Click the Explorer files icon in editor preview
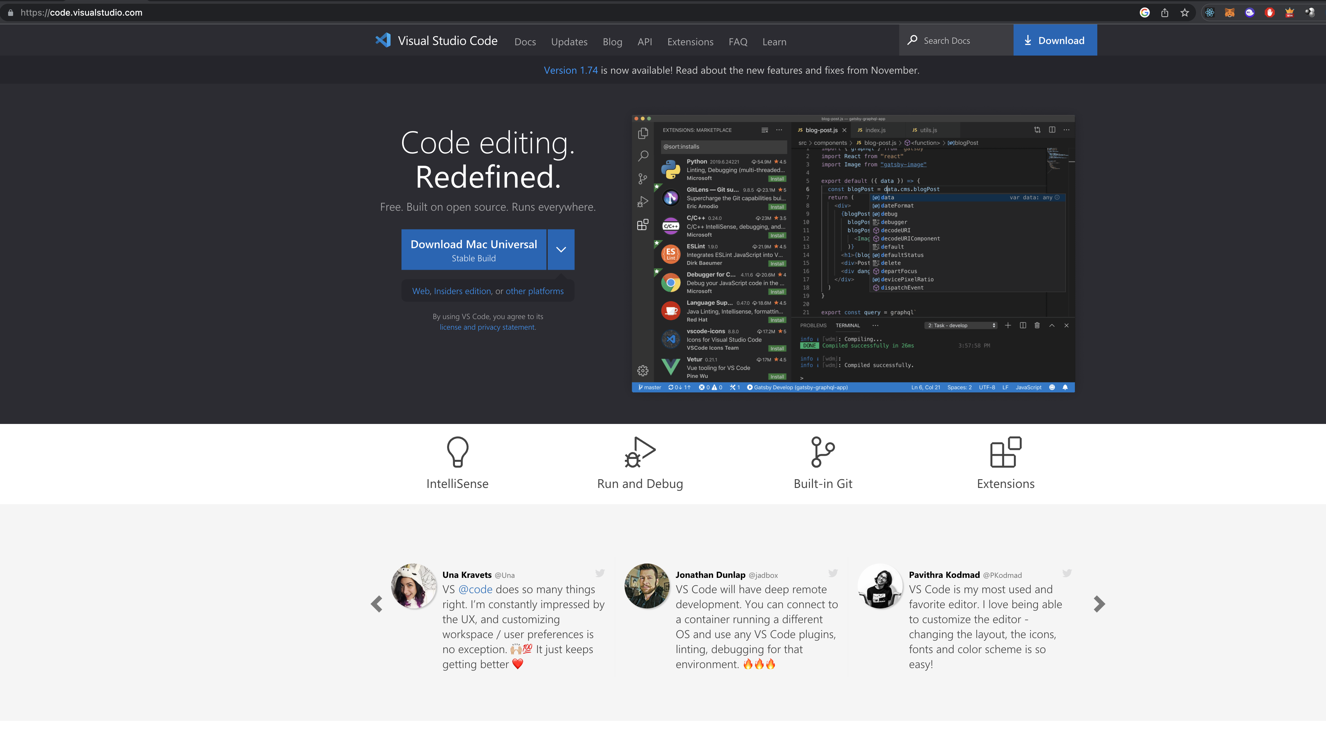The height and width of the screenshot is (738, 1326). click(643, 133)
